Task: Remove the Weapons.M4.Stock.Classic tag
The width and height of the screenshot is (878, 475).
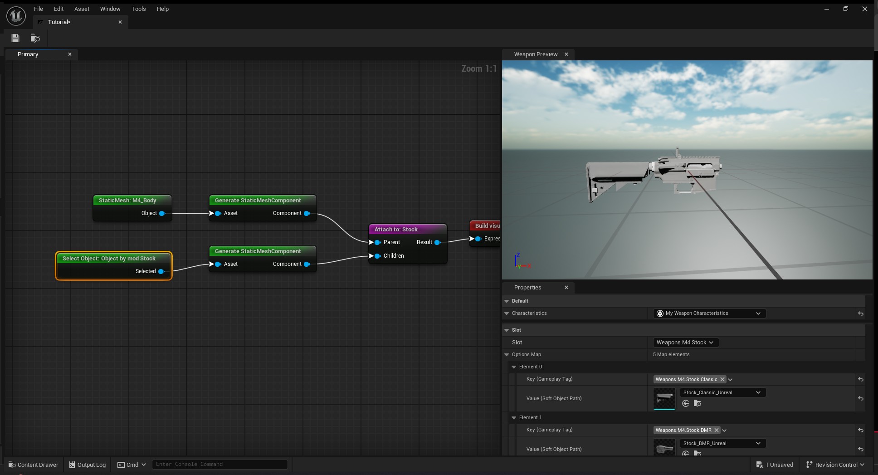Action: (x=722, y=379)
